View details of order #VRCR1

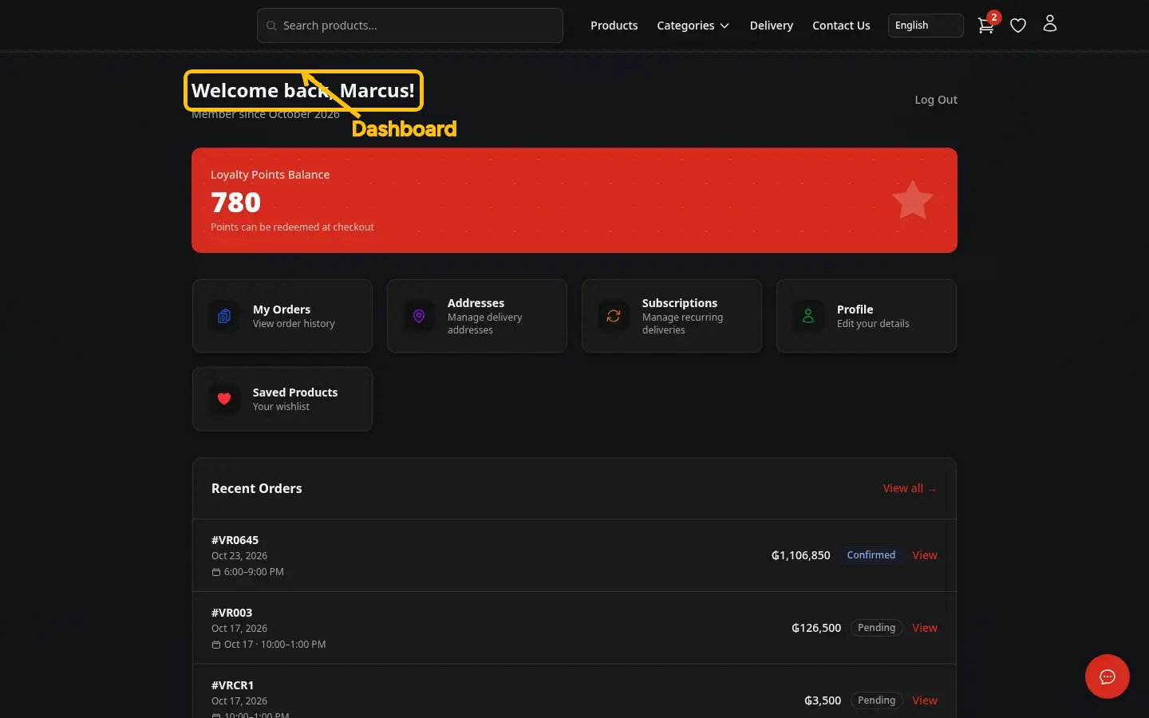925,700
